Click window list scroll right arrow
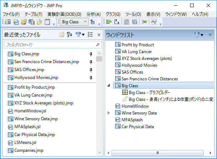217x159 pixels. pyautogui.click(x=210, y=153)
